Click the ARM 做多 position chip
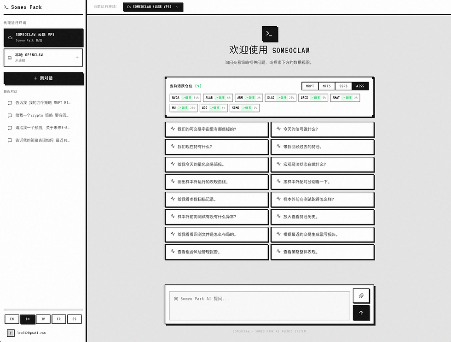The height and width of the screenshot is (342, 451). click(249, 98)
